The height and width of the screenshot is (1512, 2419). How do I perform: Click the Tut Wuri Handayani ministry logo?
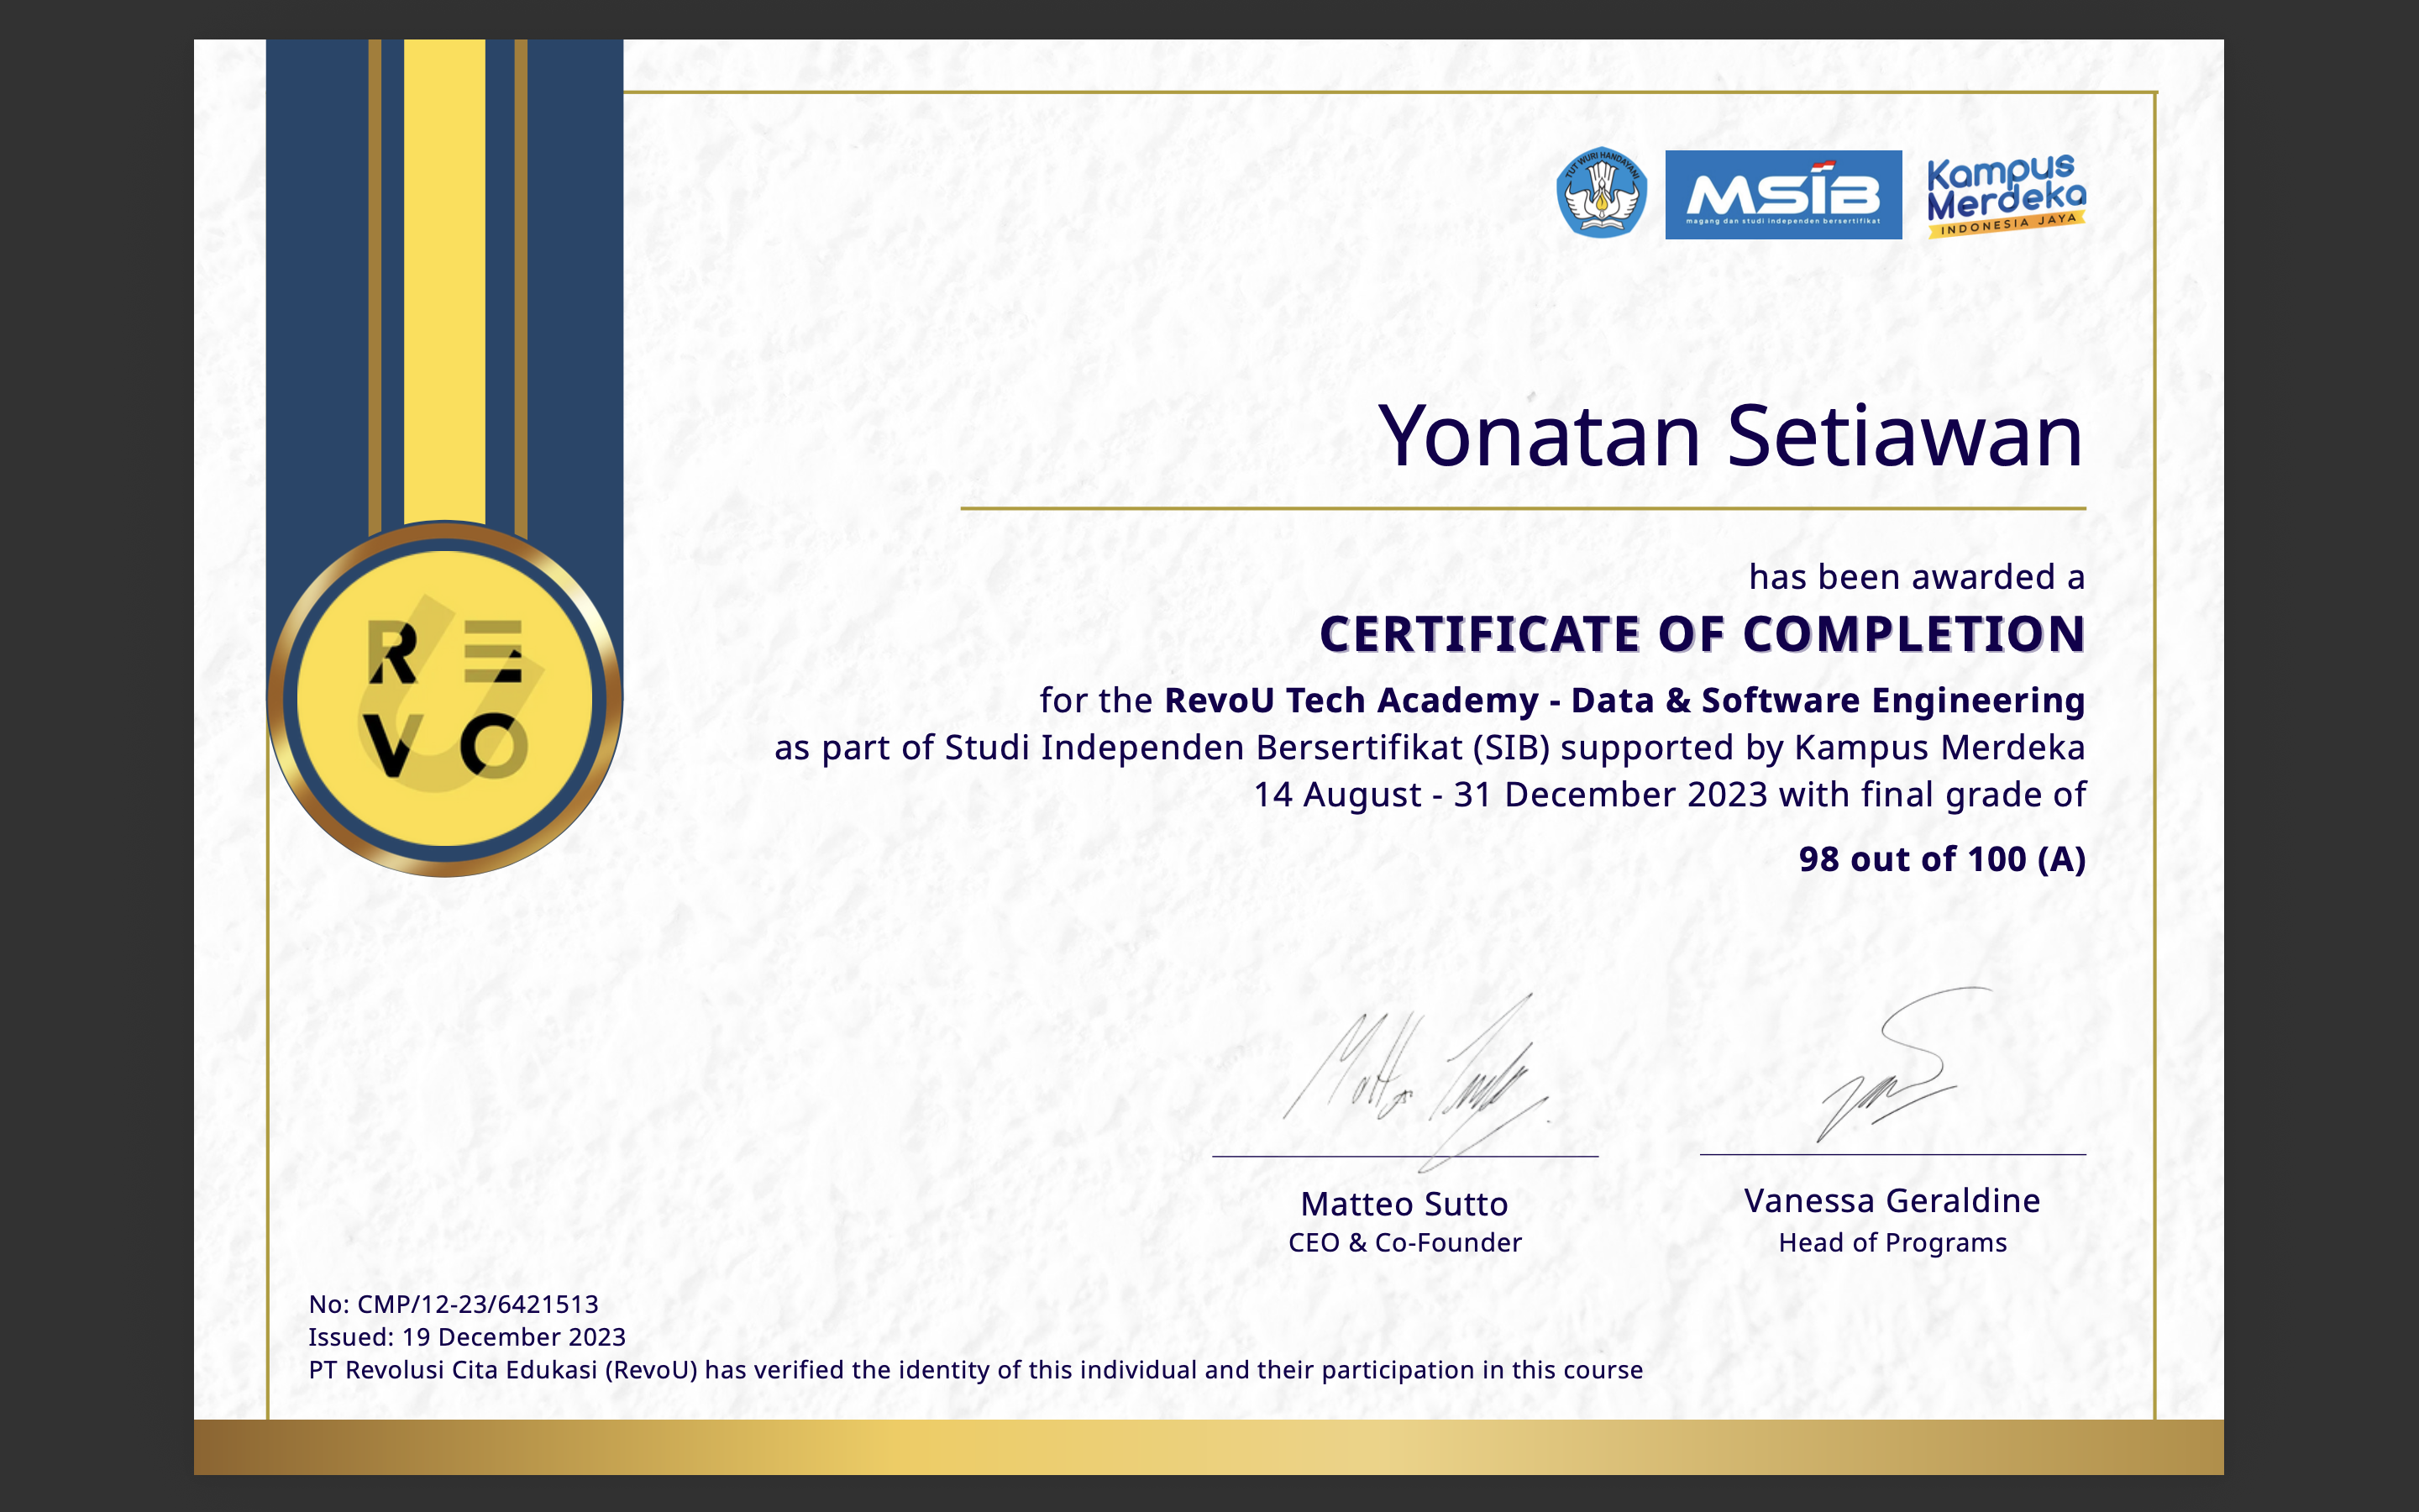(1602, 193)
